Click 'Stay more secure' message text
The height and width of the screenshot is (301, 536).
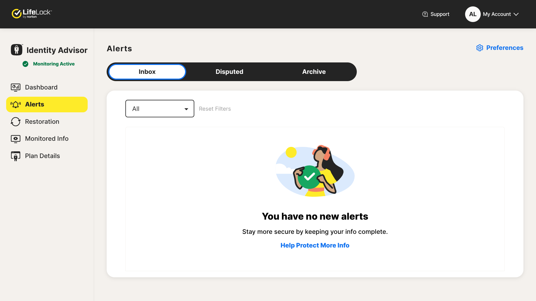click(315, 232)
